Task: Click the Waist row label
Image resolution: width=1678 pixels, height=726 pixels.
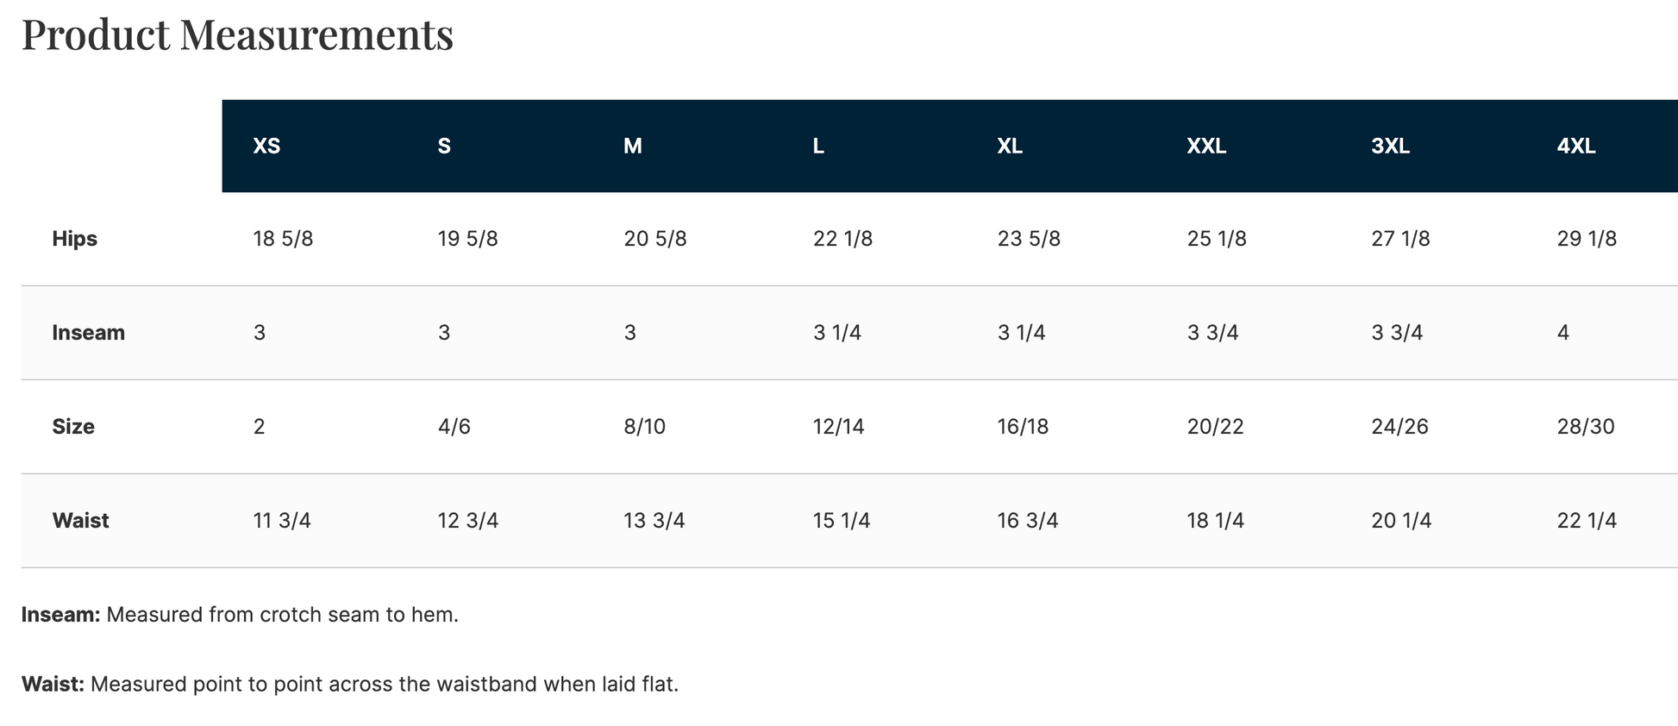Action: pos(80,521)
